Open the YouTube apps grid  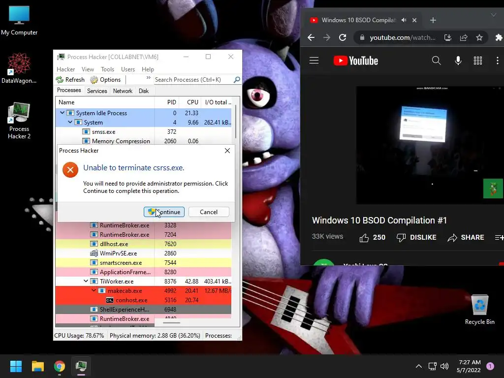477,61
